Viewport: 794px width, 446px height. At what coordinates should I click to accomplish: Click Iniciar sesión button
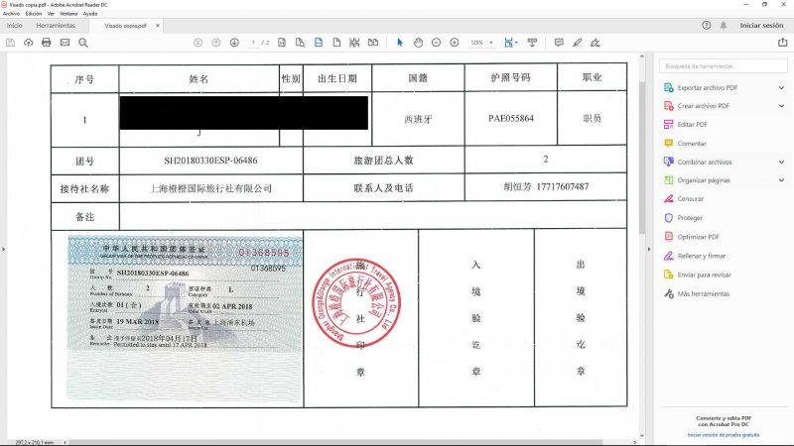761,26
